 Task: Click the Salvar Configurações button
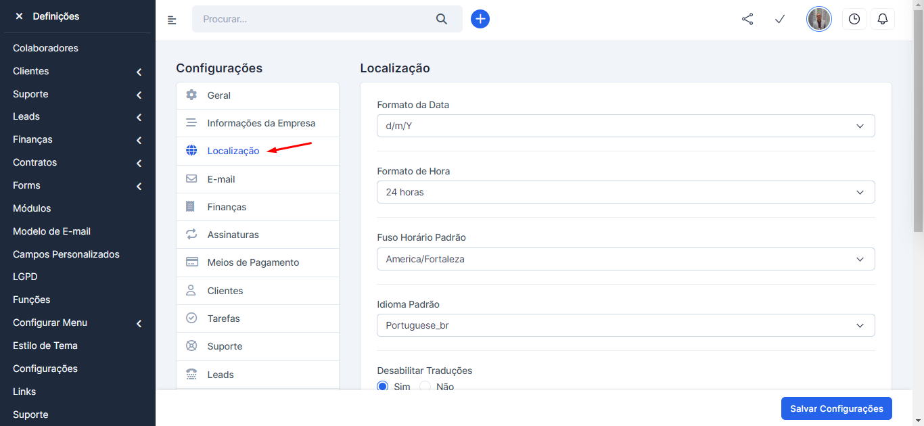coord(836,408)
